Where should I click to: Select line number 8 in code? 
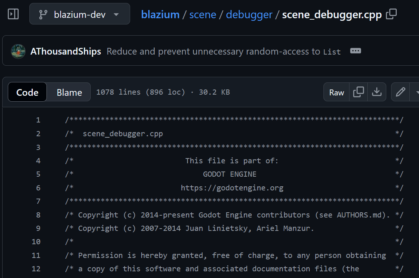tap(38, 215)
